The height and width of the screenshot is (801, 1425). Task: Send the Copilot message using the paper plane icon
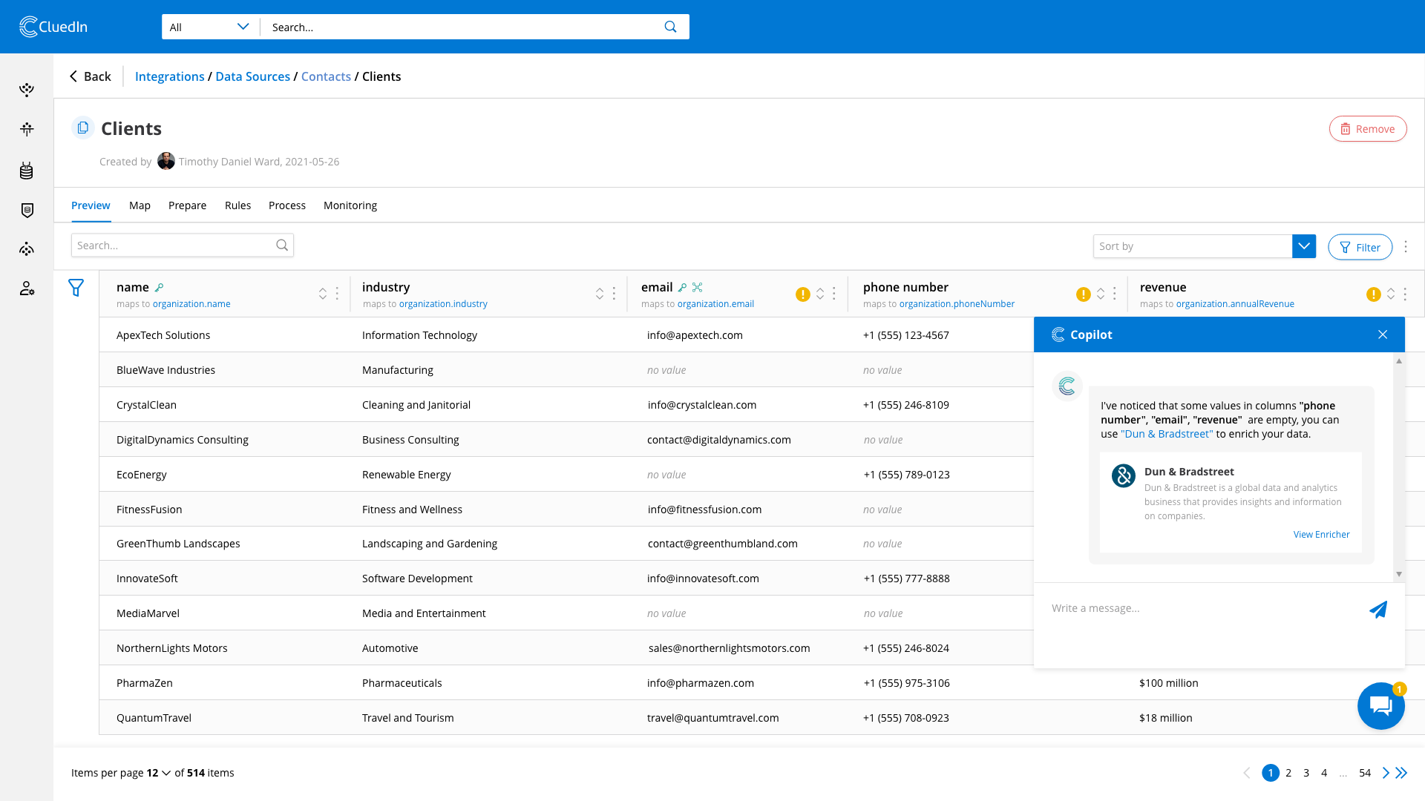[1378, 609]
